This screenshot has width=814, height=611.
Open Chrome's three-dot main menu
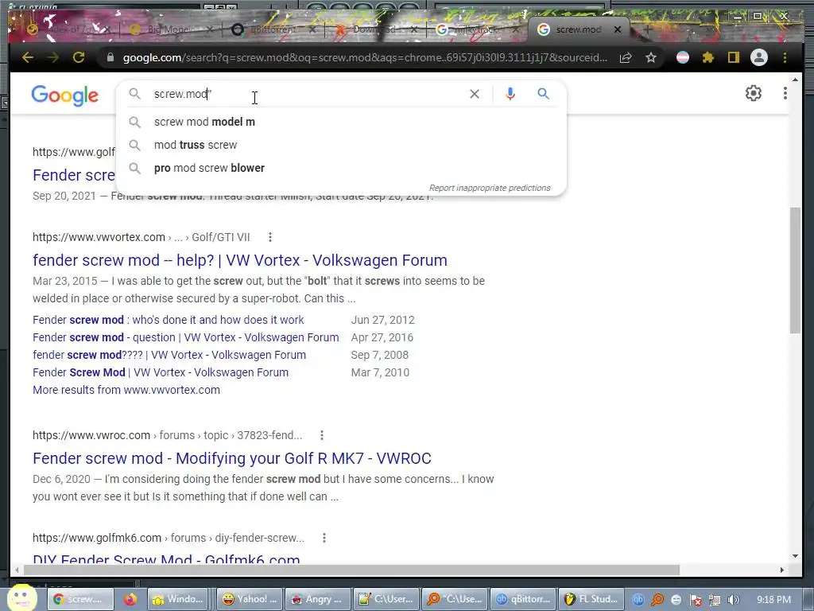pyautogui.click(x=785, y=57)
